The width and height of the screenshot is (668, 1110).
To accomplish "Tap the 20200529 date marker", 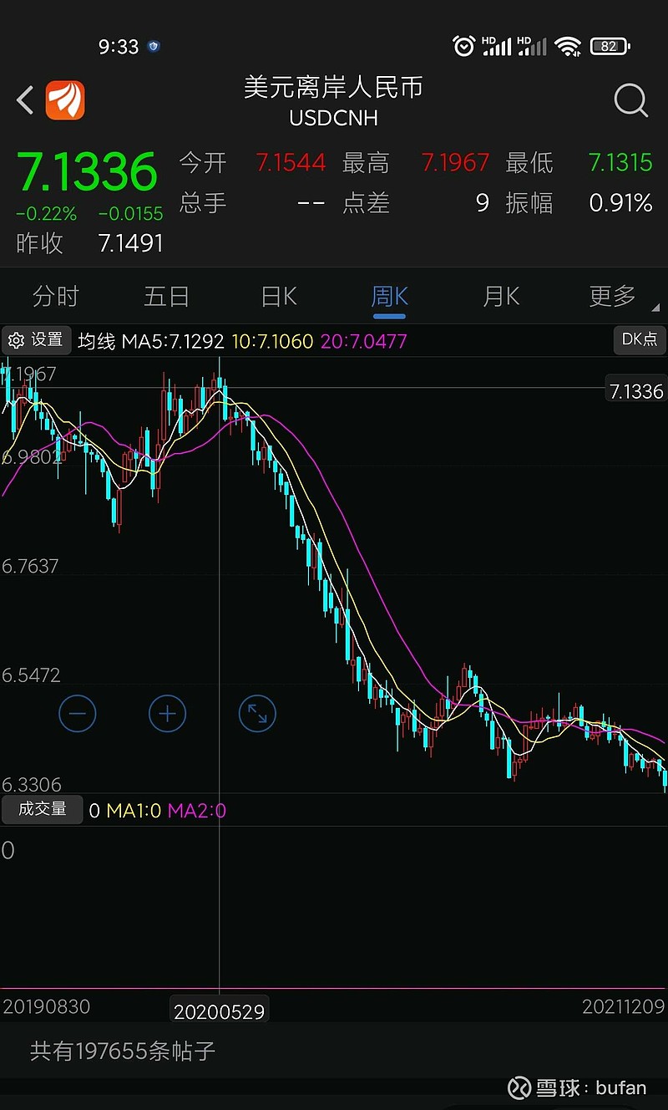I will pos(219,1010).
